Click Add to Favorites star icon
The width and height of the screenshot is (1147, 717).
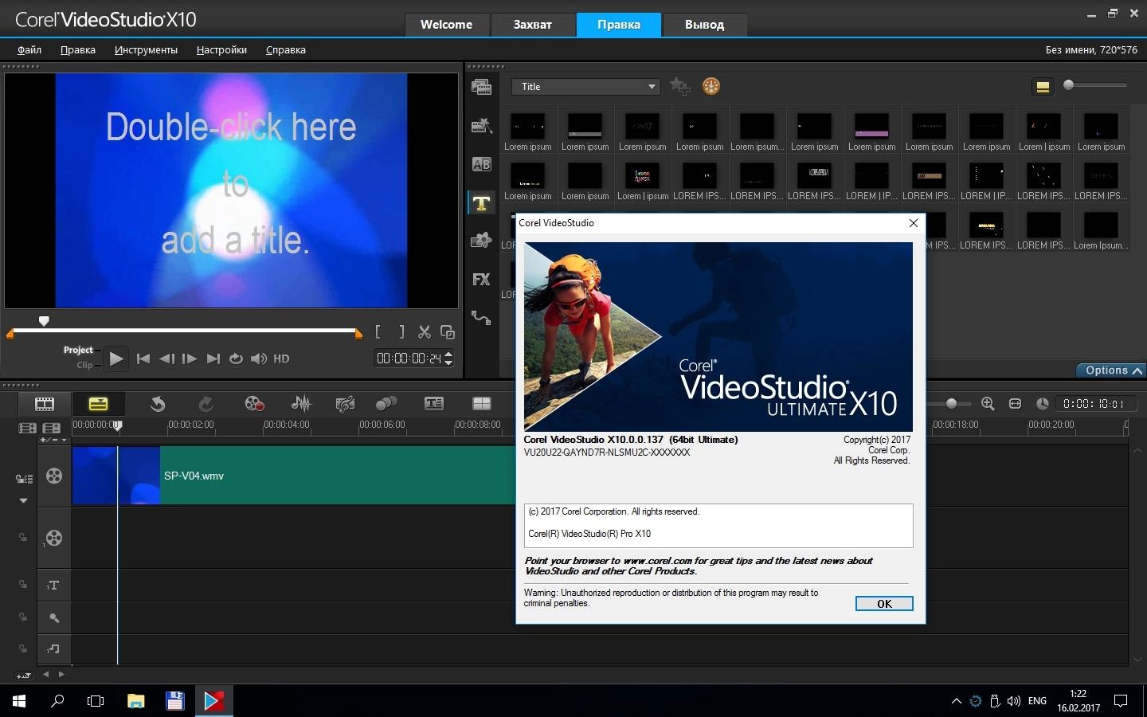tap(679, 86)
